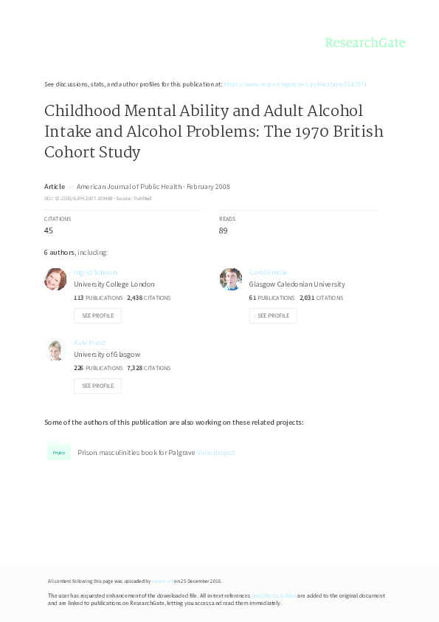Click the ResearchGate logo
Viewport: 439px width, 622px height.
pos(365,44)
